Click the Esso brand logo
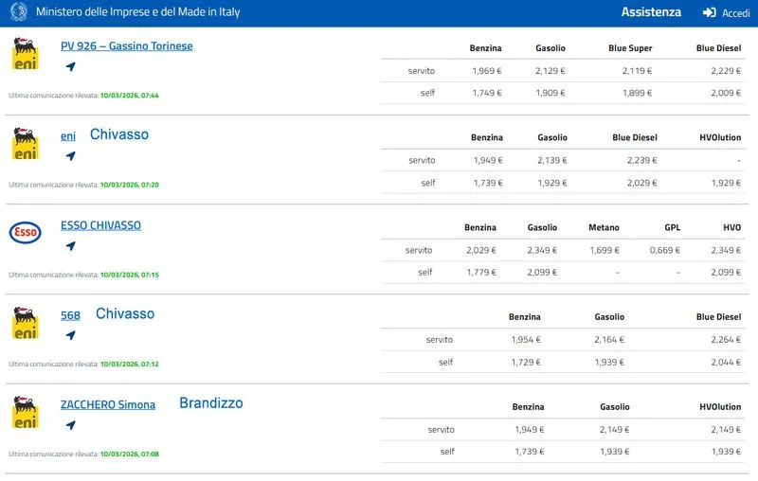The height and width of the screenshot is (481, 758). coord(25,232)
